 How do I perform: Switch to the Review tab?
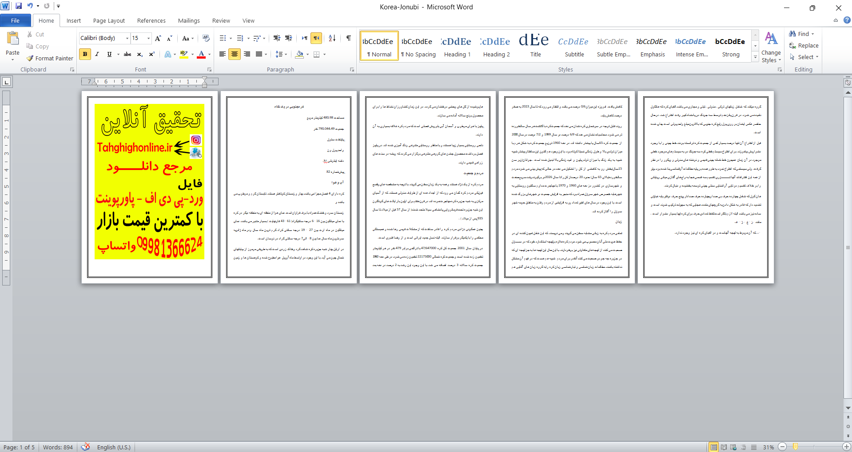221,20
